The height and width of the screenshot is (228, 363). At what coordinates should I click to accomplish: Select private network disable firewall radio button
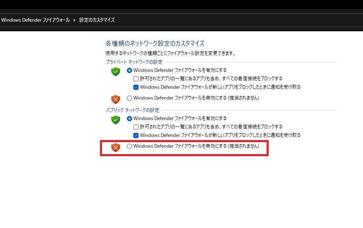tap(129, 98)
